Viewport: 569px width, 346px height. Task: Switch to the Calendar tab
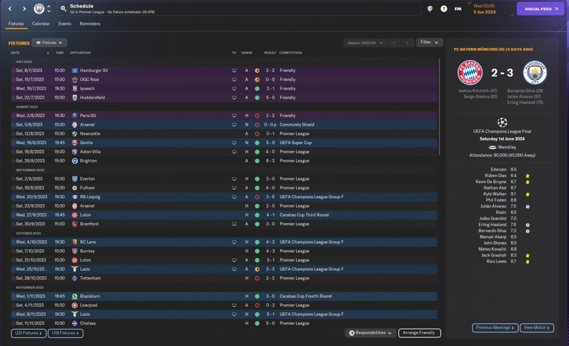(x=41, y=24)
